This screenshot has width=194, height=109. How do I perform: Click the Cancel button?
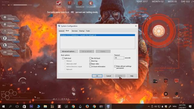tap(109, 76)
